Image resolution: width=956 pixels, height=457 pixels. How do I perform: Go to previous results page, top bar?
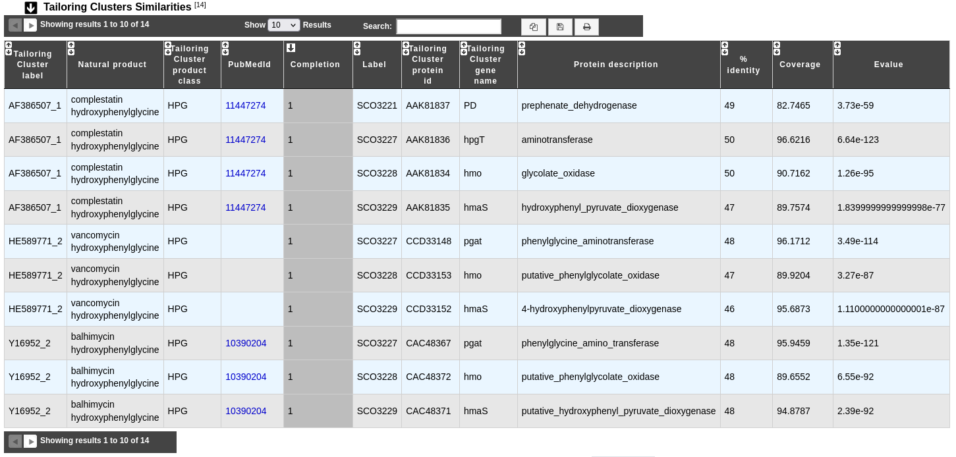coord(15,25)
